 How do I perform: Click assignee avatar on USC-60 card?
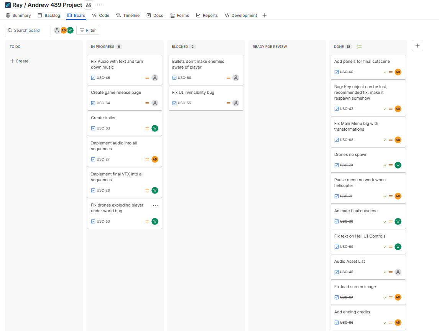click(x=236, y=78)
